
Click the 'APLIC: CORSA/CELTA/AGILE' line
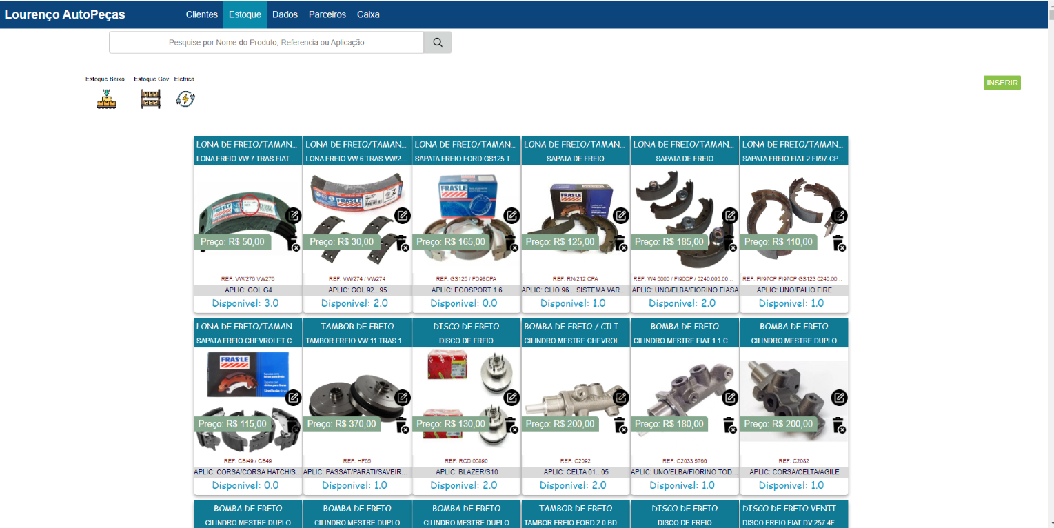point(794,472)
